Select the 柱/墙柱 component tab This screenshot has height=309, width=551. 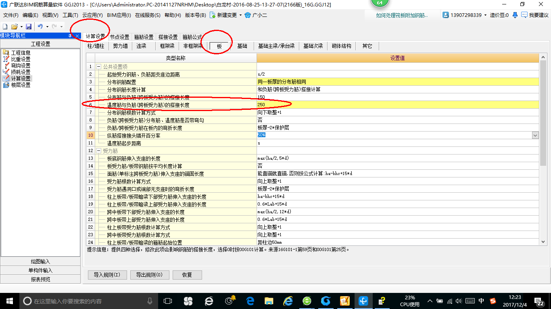[96, 46]
